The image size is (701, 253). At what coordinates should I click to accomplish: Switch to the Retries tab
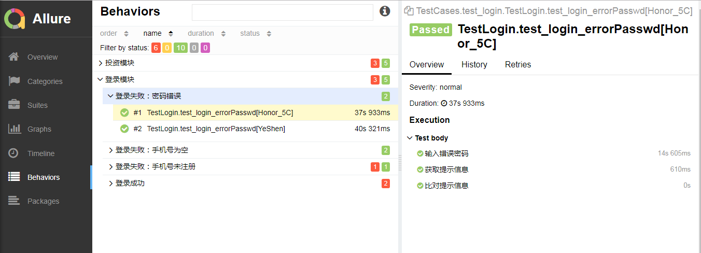click(x=517, y=65)
